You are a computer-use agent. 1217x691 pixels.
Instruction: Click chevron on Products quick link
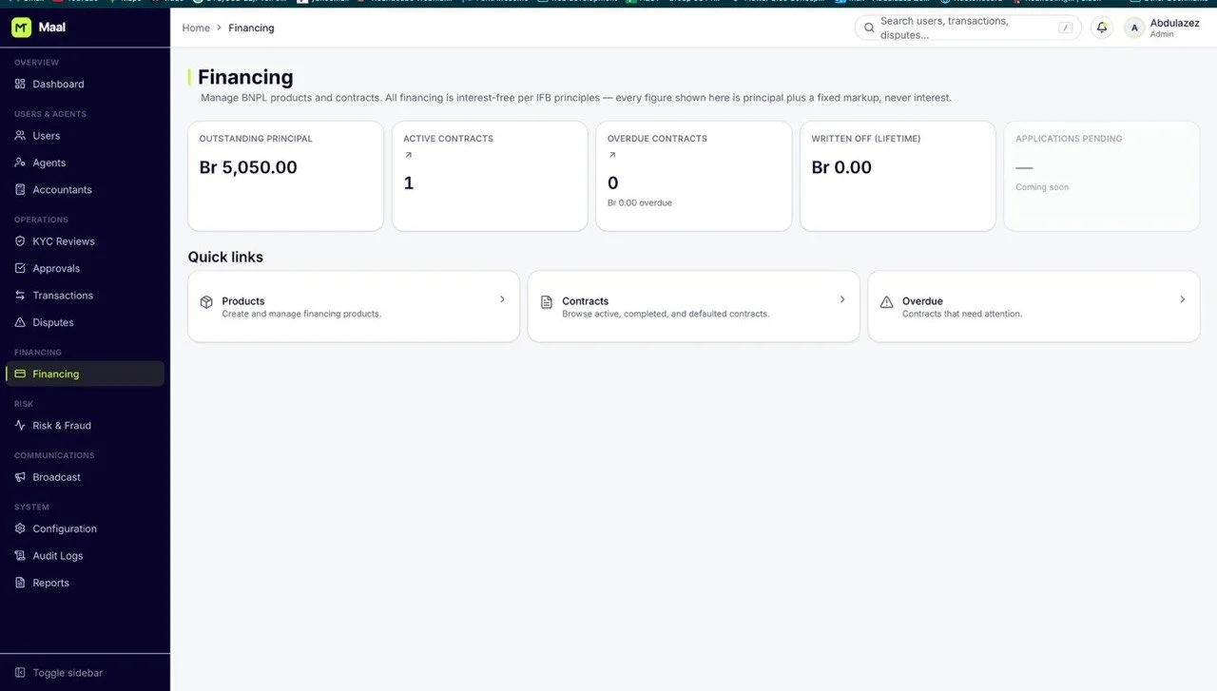pos(502,299)
